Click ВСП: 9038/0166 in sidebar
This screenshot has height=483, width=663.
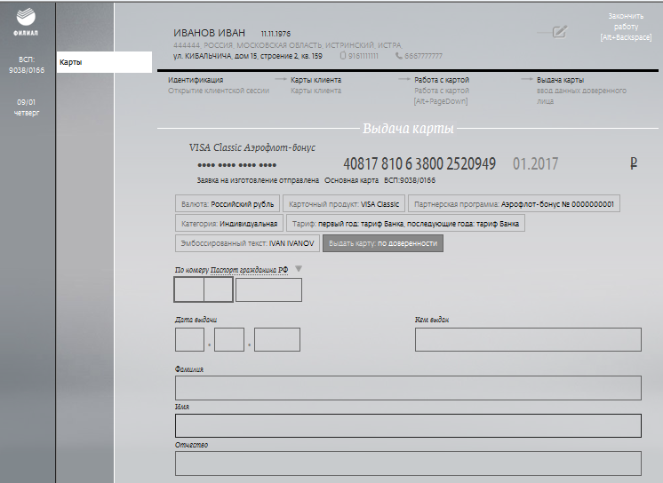(26, 65)
